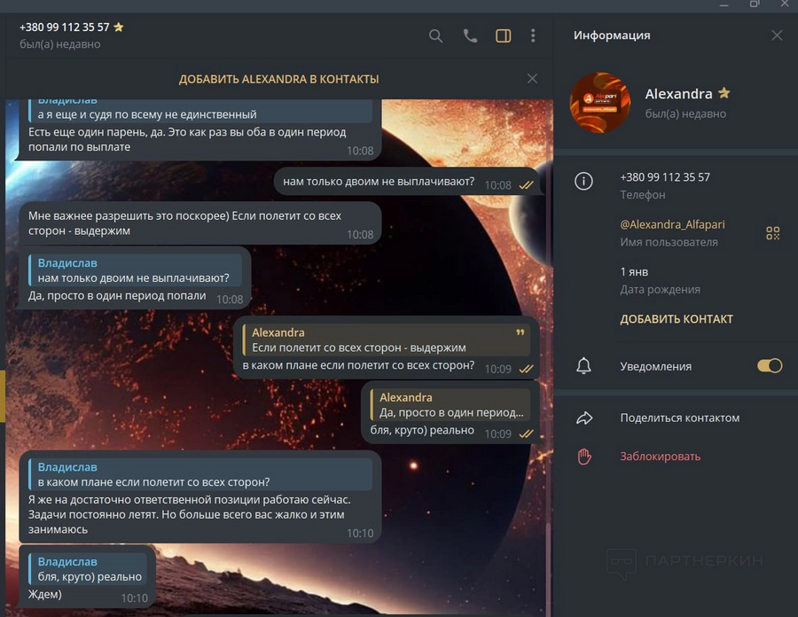This screenshot has height=617, width=798.
Task: Click the red hand block icon
Action: (584, 457)
